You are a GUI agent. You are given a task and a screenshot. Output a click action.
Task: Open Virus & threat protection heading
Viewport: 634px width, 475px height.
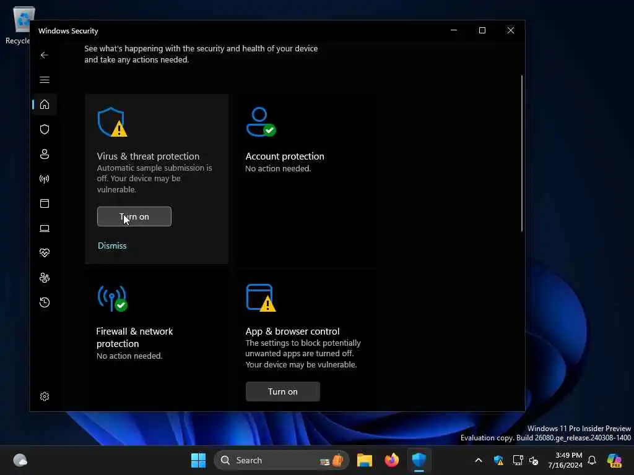[x=148, y=156]
